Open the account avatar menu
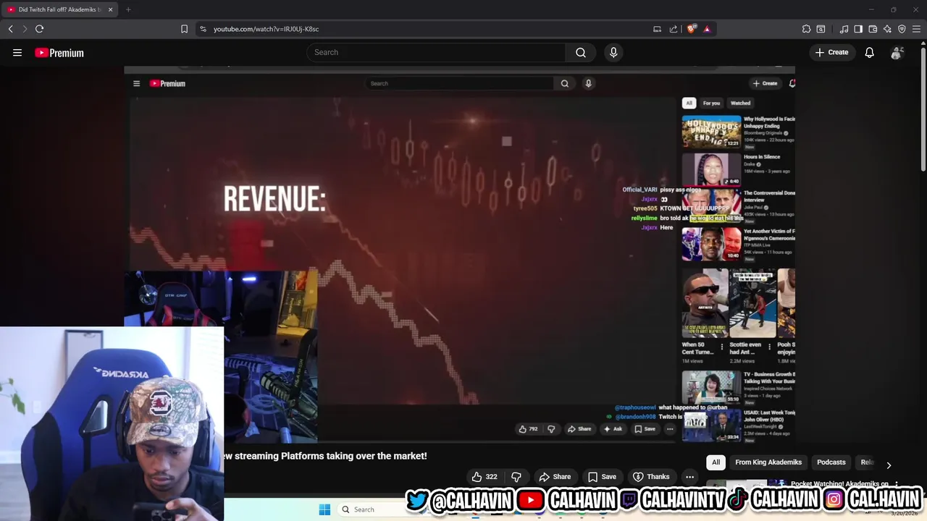 [x=897, y=52]
